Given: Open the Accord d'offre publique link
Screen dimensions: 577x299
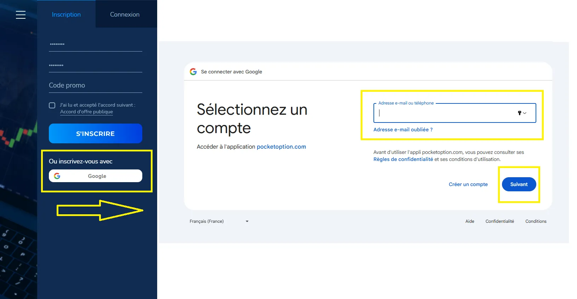Looking at the screenshot, I should click(86, 112).
